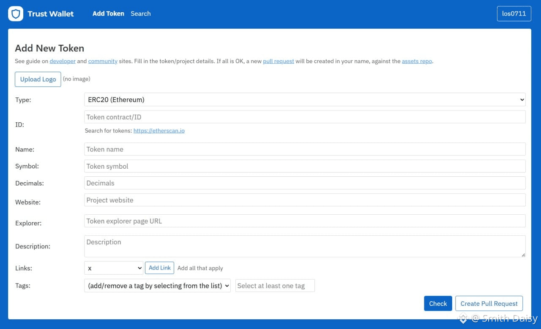Screen dimensions: 541x329
Task: Open the developer guide link
Action: coord(63,61)
